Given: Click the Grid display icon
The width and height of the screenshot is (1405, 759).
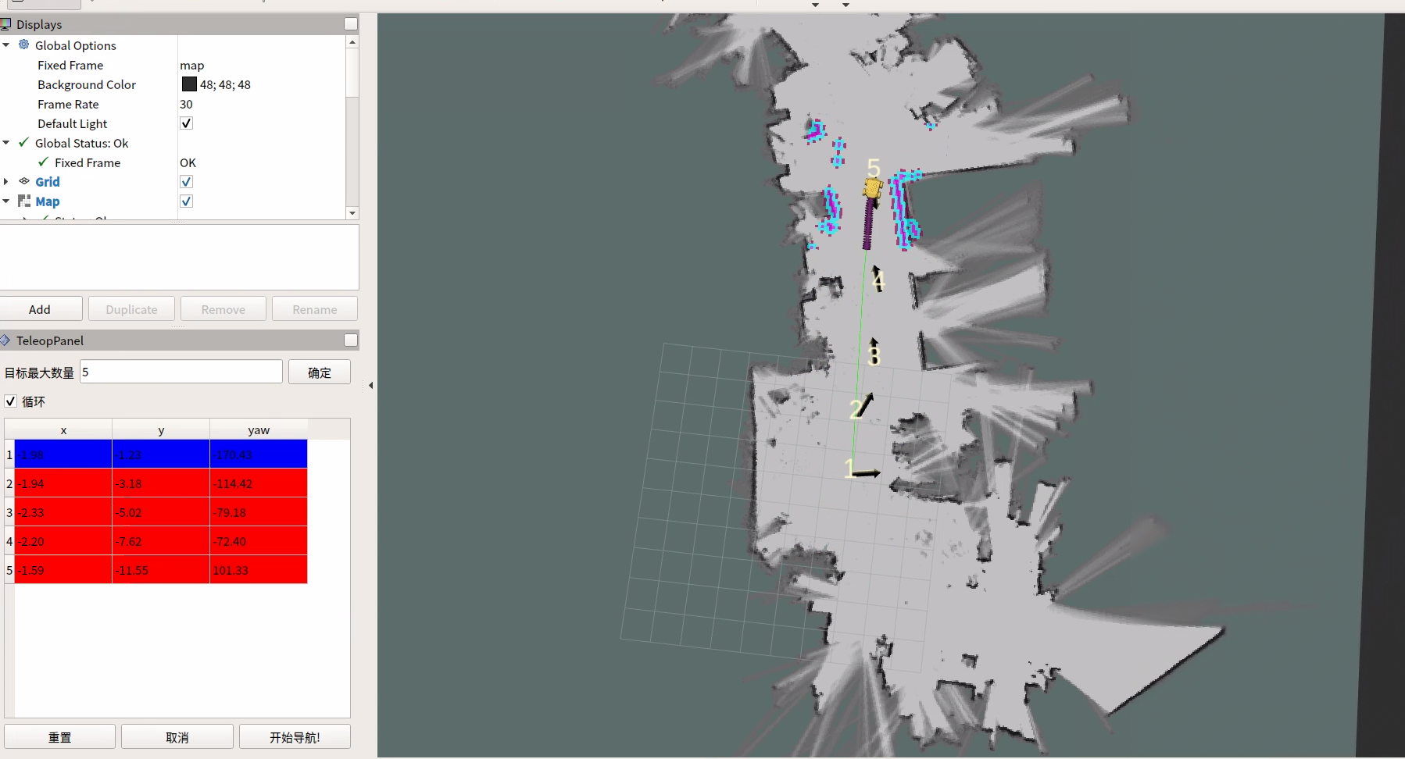Looking at the screenshot, I should click(x=24, y=181).
